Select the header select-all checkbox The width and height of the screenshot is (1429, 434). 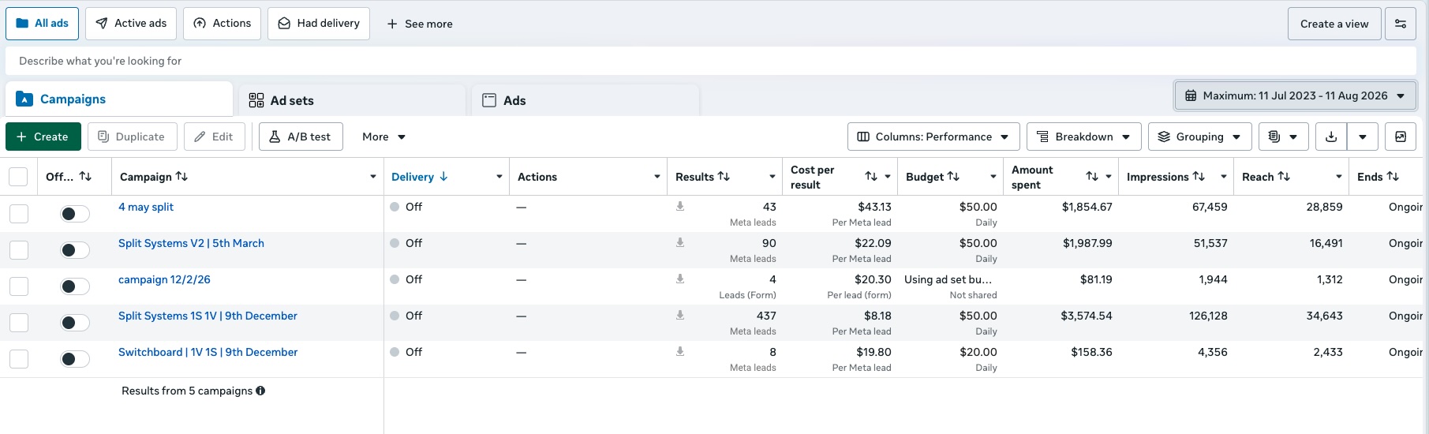click(x=18, y=177)
